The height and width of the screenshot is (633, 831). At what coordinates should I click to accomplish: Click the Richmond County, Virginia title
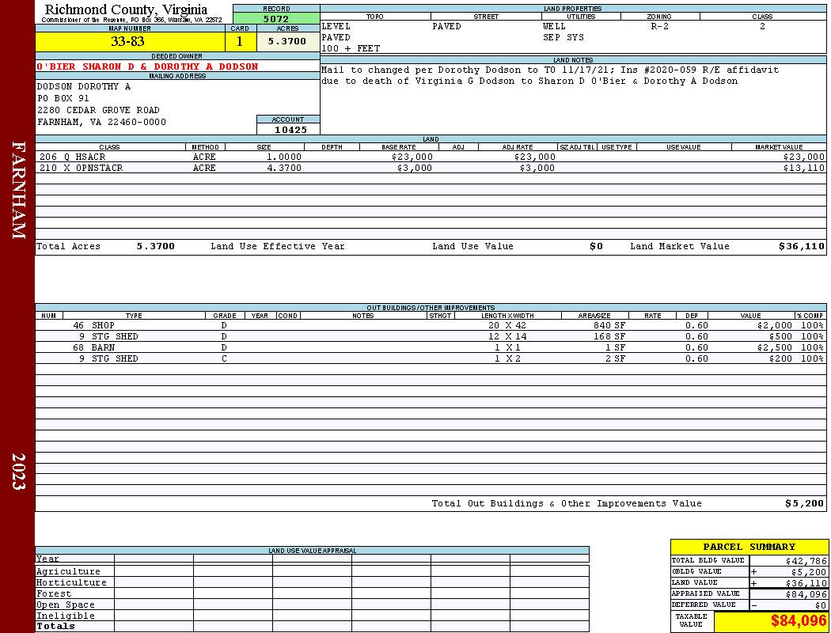coord(126,9)
